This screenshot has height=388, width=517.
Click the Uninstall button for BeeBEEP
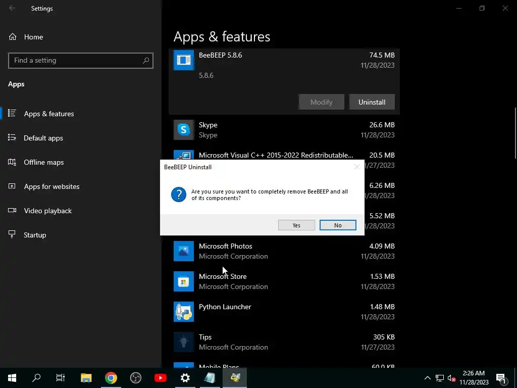[x=372, y=102]
